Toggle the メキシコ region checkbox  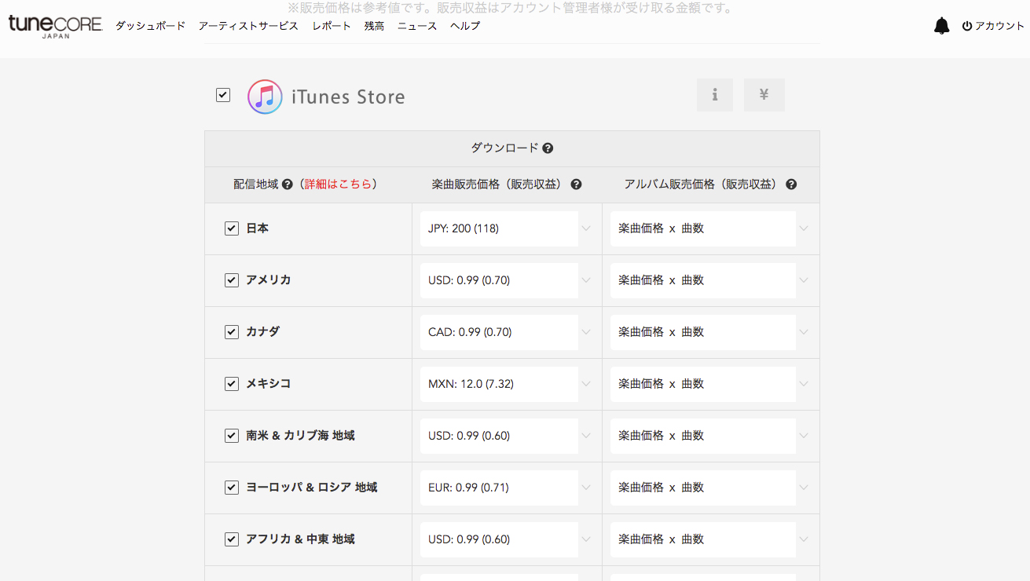pos(232,384)
